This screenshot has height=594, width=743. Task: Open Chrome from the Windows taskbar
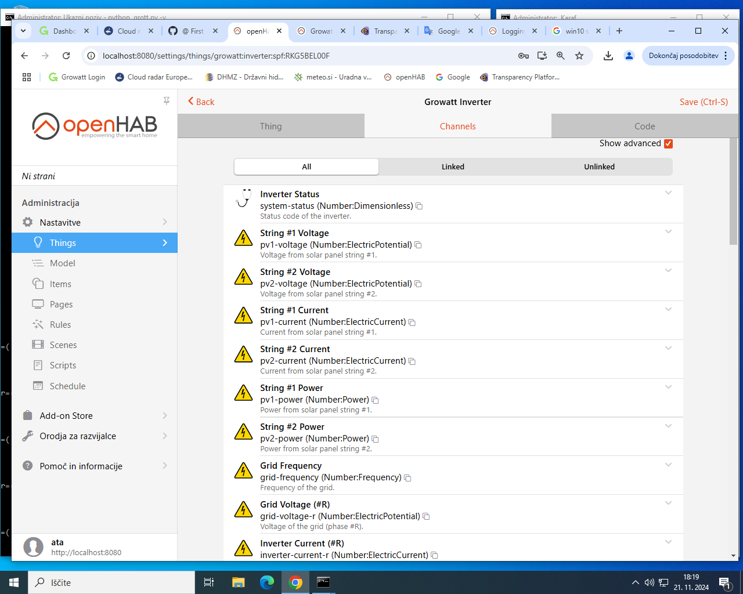point(295,582)
